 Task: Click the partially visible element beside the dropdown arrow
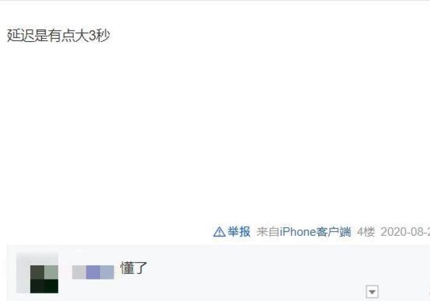click(429, 291)
